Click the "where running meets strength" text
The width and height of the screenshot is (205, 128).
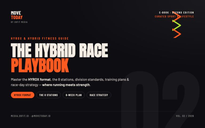(66, 85)
